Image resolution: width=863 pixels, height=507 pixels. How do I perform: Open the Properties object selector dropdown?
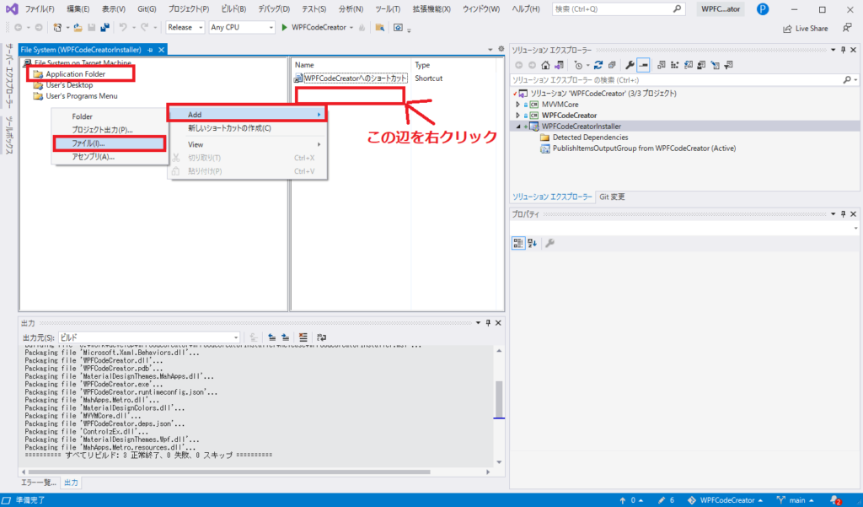[856, 228]
